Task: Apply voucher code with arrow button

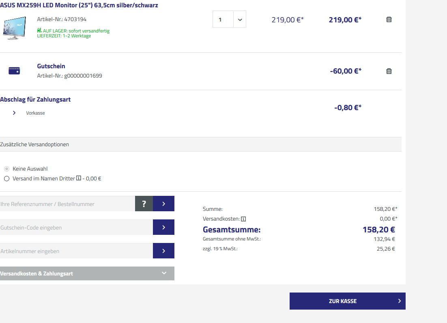Action: [x=163, y=227]
